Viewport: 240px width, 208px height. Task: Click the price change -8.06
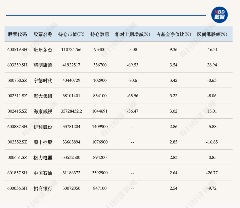212,96
